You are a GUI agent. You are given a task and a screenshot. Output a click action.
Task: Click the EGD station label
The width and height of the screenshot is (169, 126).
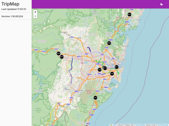point(98,91)
